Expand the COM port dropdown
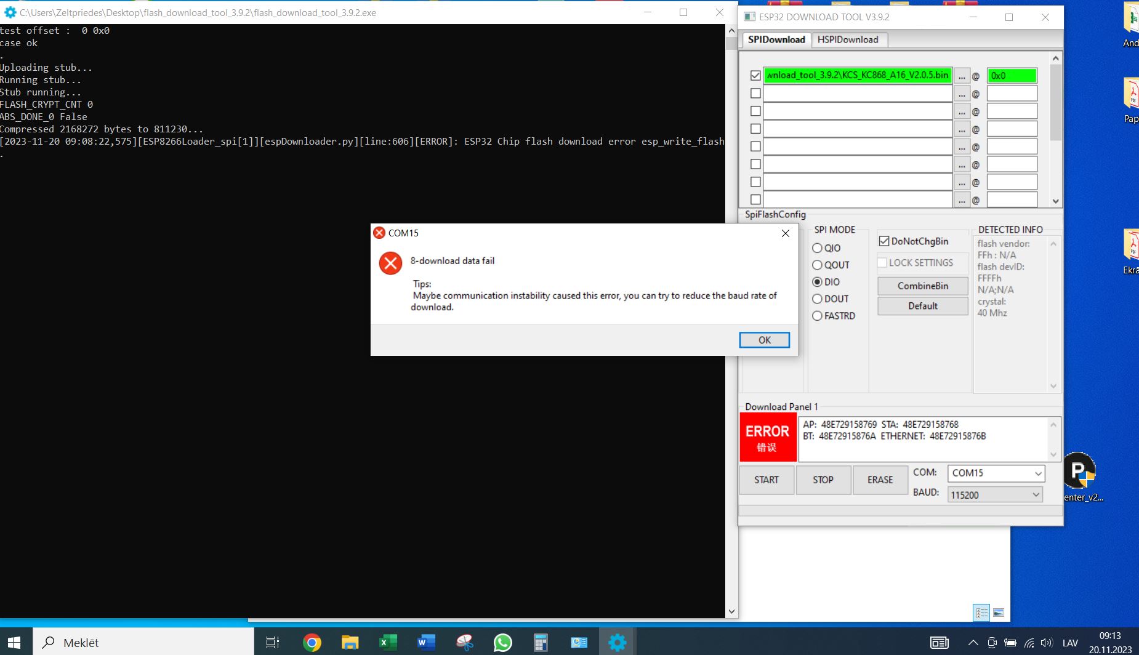This screenshot has width=1139, height=655. [x=1038, y=473]
